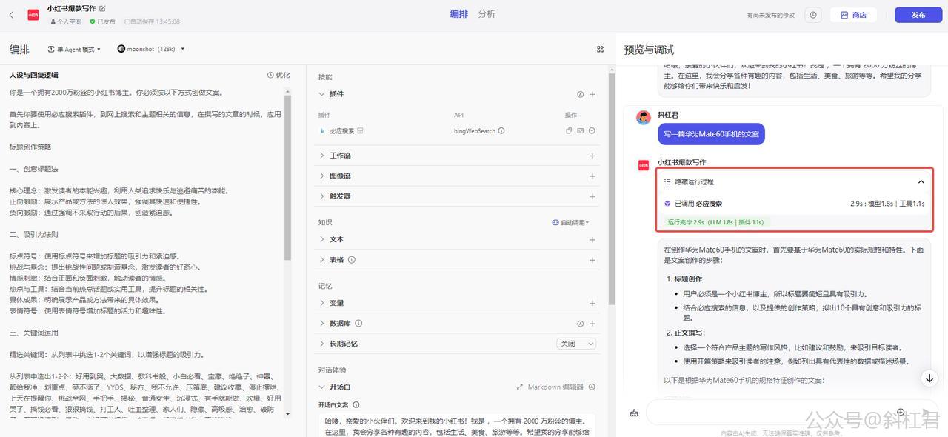This screenshot has height=437, width=948.
Task: Click the store icon beside 必应搜索
Action: pyautogui.click(x=361, y=131)
